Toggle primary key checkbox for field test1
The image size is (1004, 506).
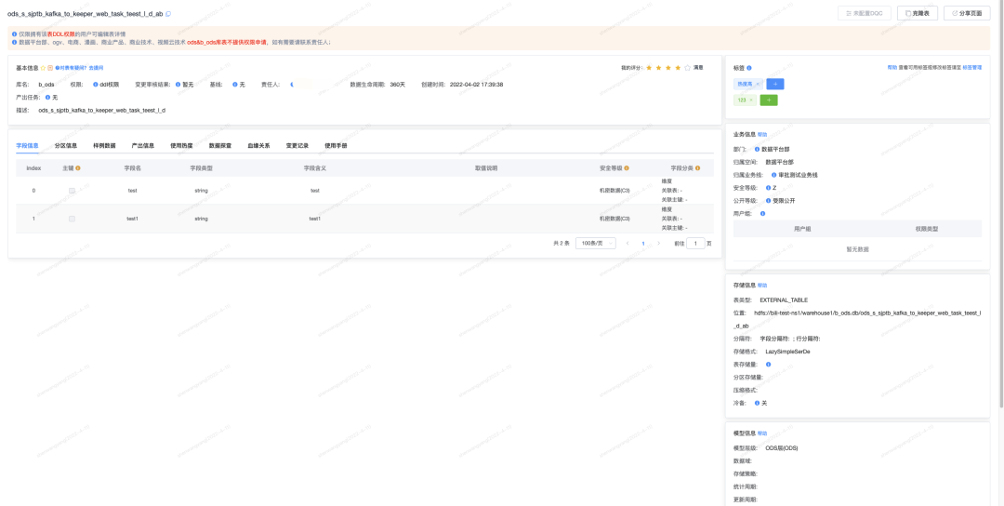coord(72,219)
